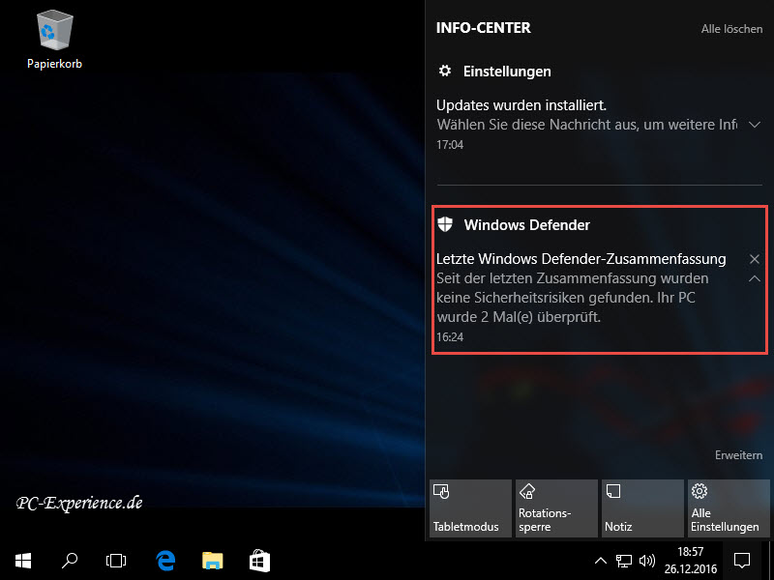The width and height of the screenshot is (774, 580).
Task: Click the Windows Start button
Action: click(22, 560)
